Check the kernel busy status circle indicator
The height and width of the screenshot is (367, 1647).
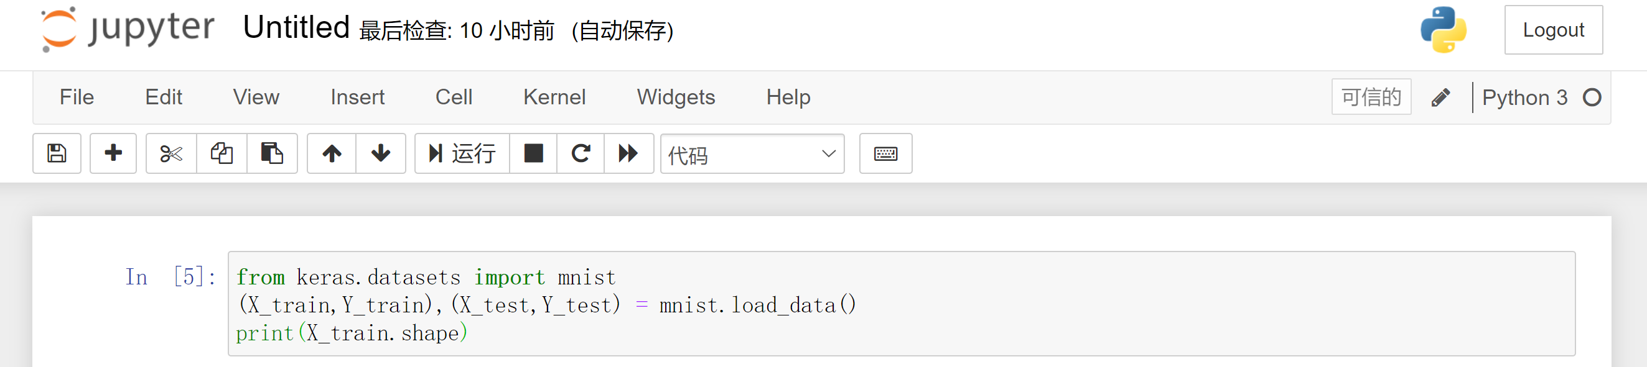(1592, 97)
